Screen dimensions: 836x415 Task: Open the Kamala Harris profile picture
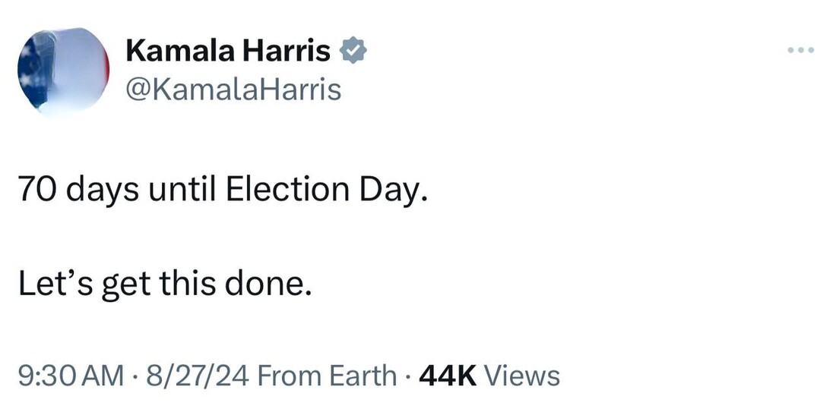[64, 72]
